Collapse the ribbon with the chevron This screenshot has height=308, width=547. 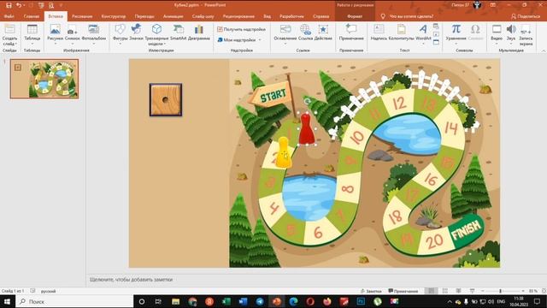pyautogui.click(x=544, y=51)
